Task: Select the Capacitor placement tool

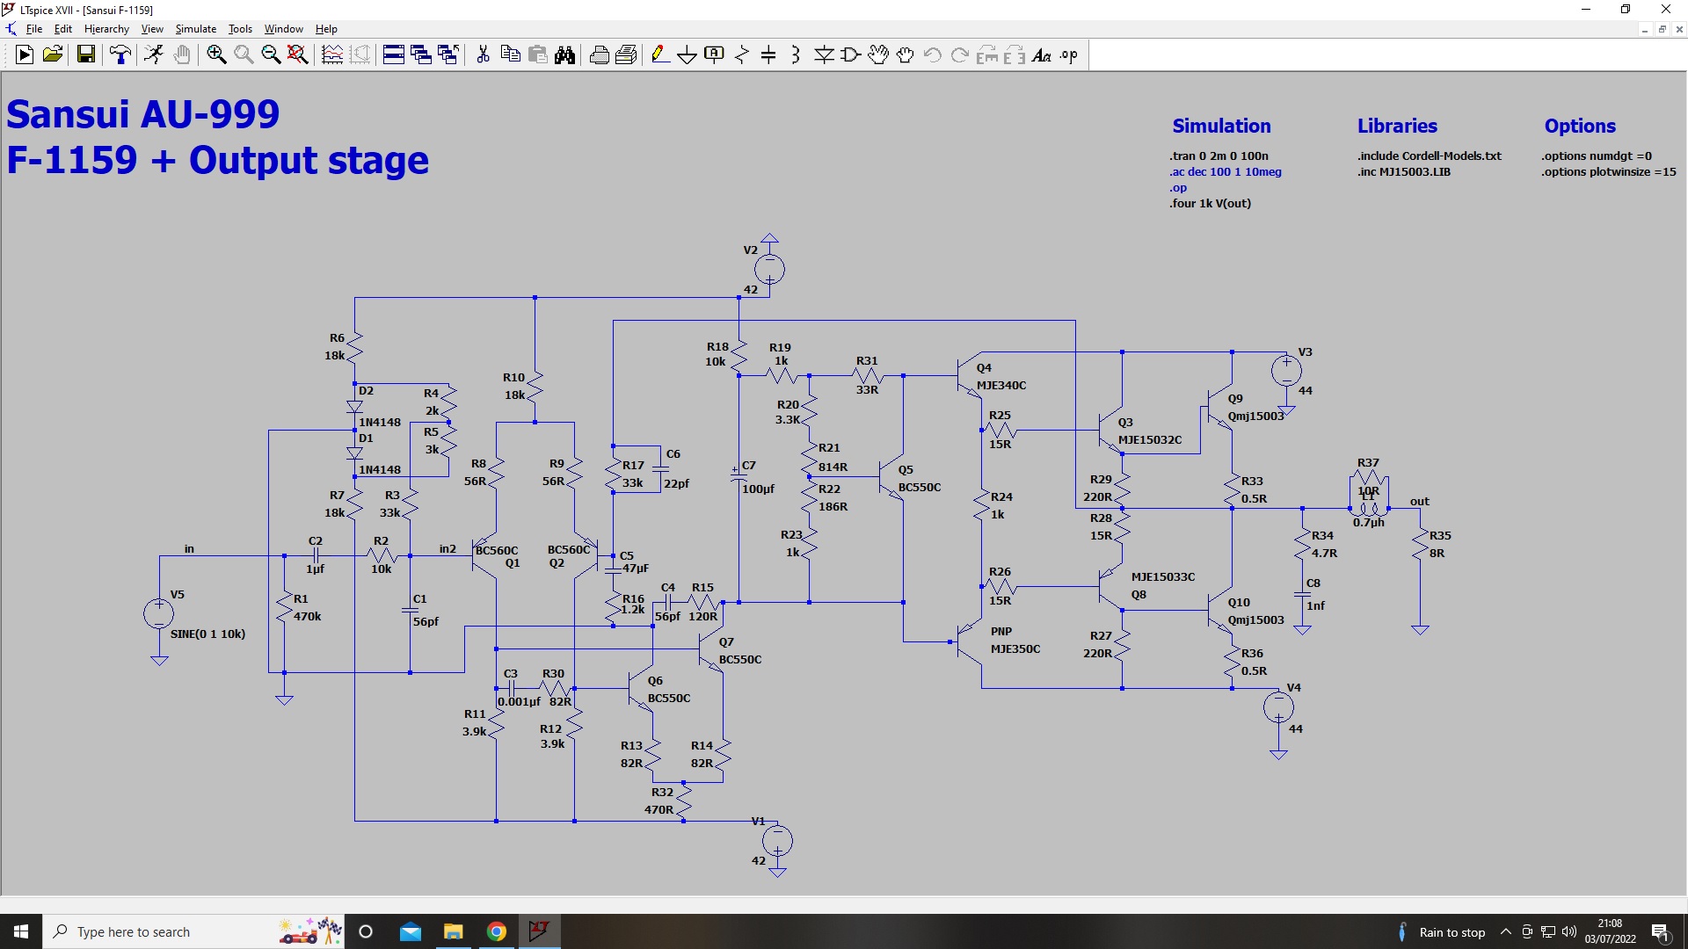Action: coord(768,55)
